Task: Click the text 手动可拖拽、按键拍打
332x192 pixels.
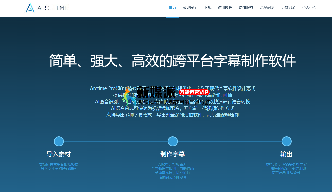Action: click(172, 173)
